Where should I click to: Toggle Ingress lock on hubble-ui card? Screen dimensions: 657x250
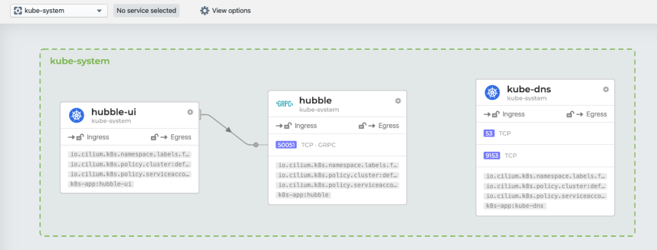(x=80, y=137)
